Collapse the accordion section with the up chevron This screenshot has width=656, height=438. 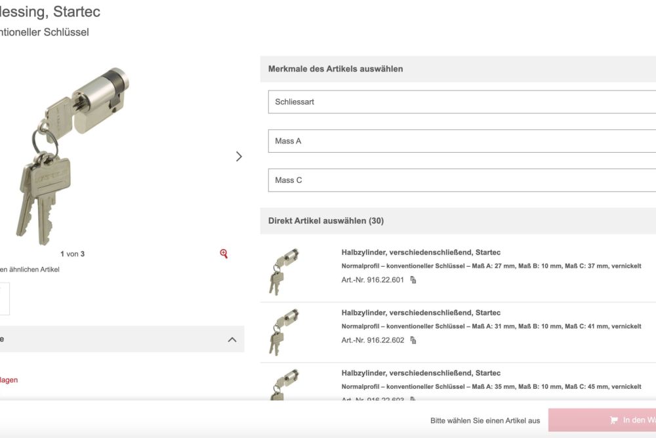(232, 340)
